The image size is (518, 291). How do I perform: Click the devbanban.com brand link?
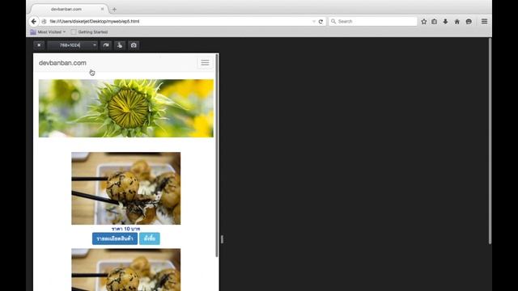62,63
